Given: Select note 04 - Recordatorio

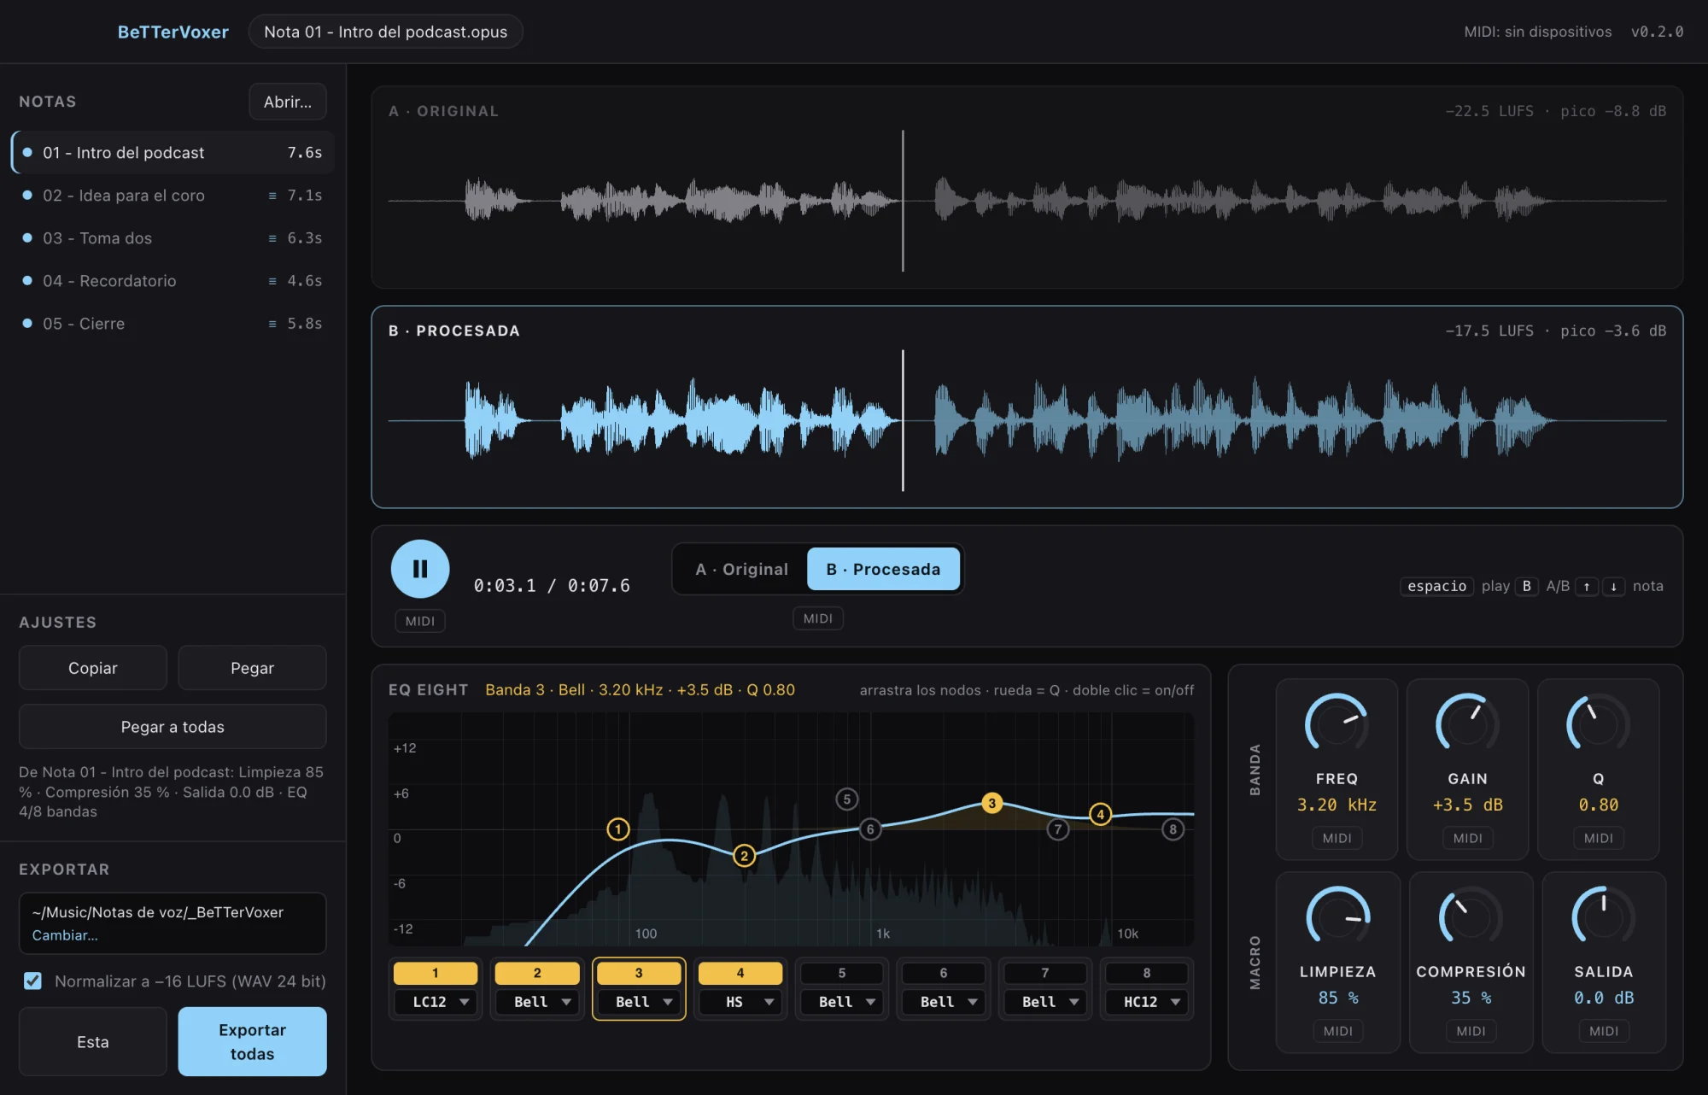Looking at the screenshot, I should click(173, 281).
